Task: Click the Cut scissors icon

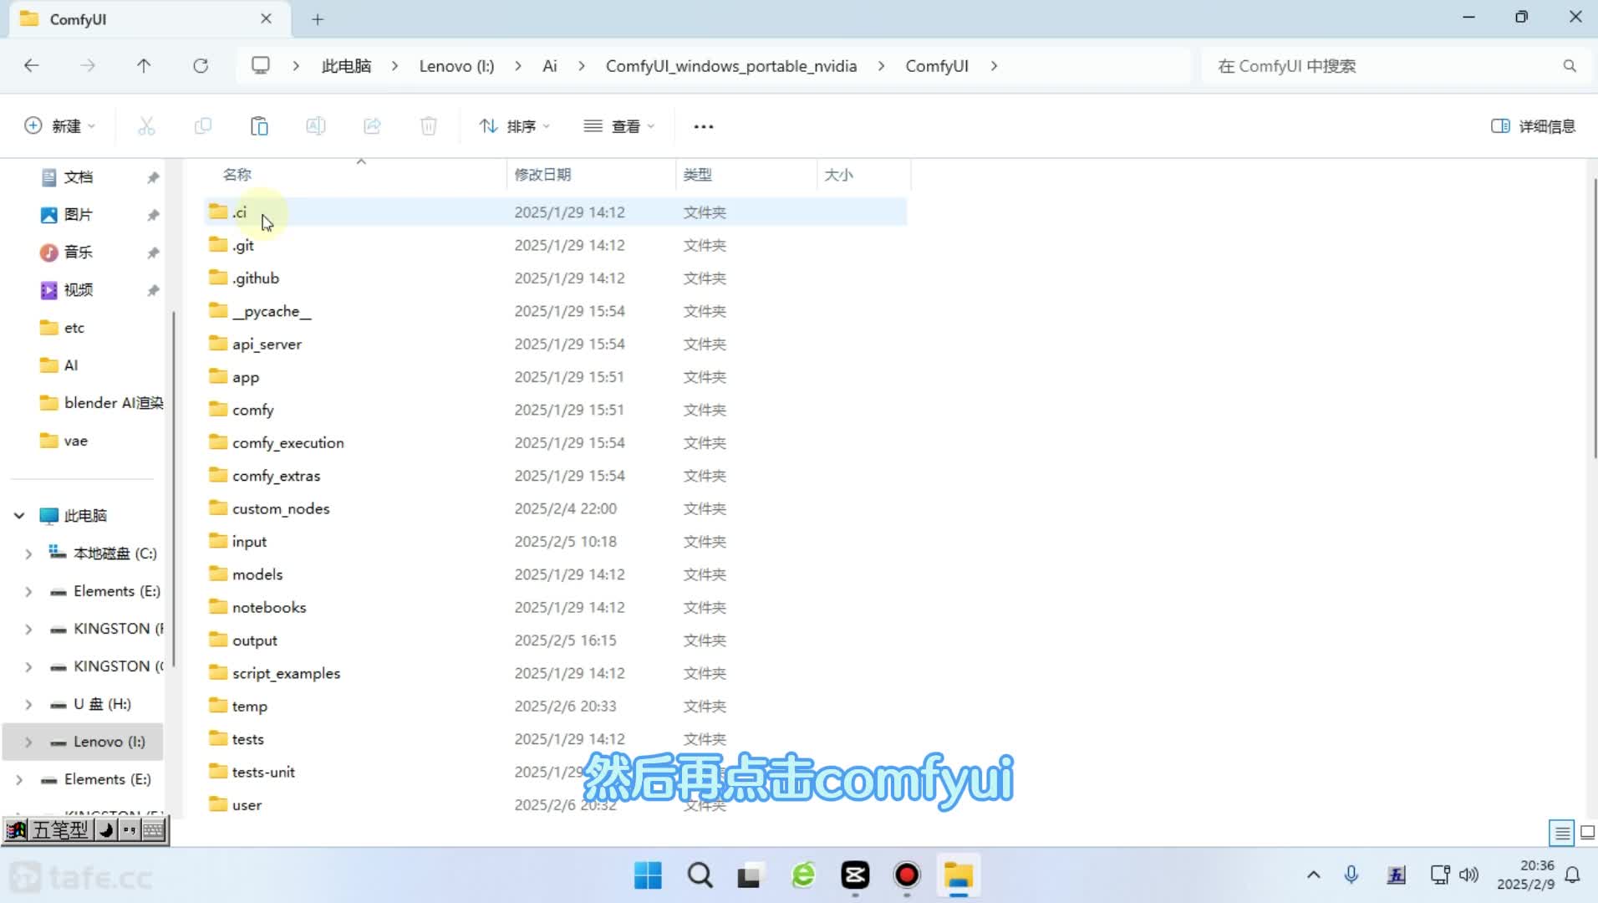Action: point(146,126)
